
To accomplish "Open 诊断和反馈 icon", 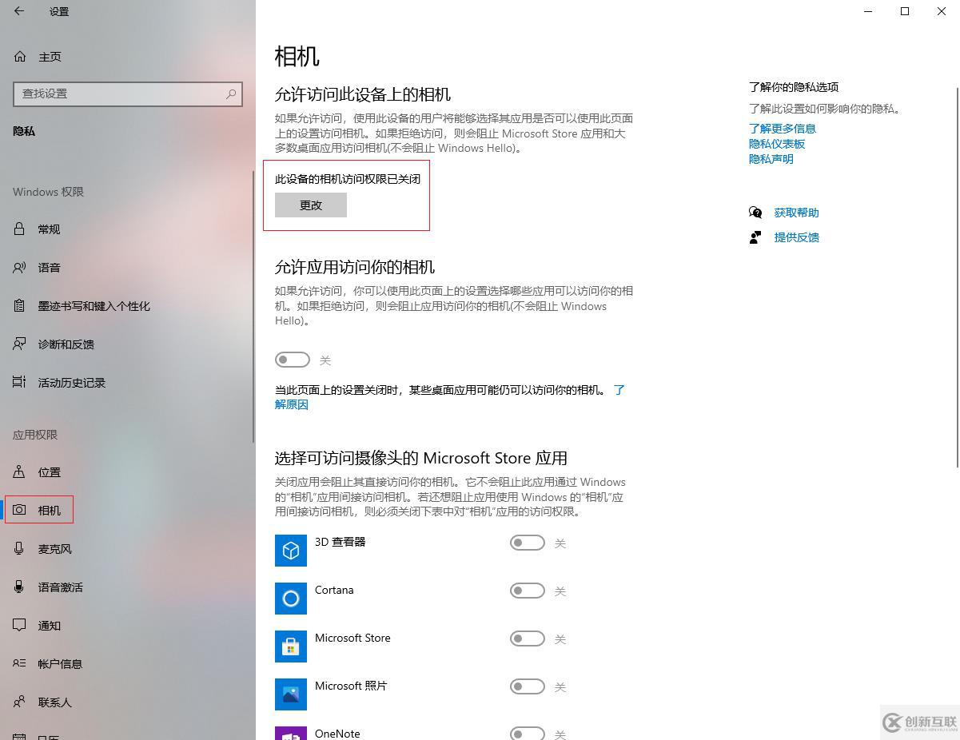I will [x=20, y=344].
